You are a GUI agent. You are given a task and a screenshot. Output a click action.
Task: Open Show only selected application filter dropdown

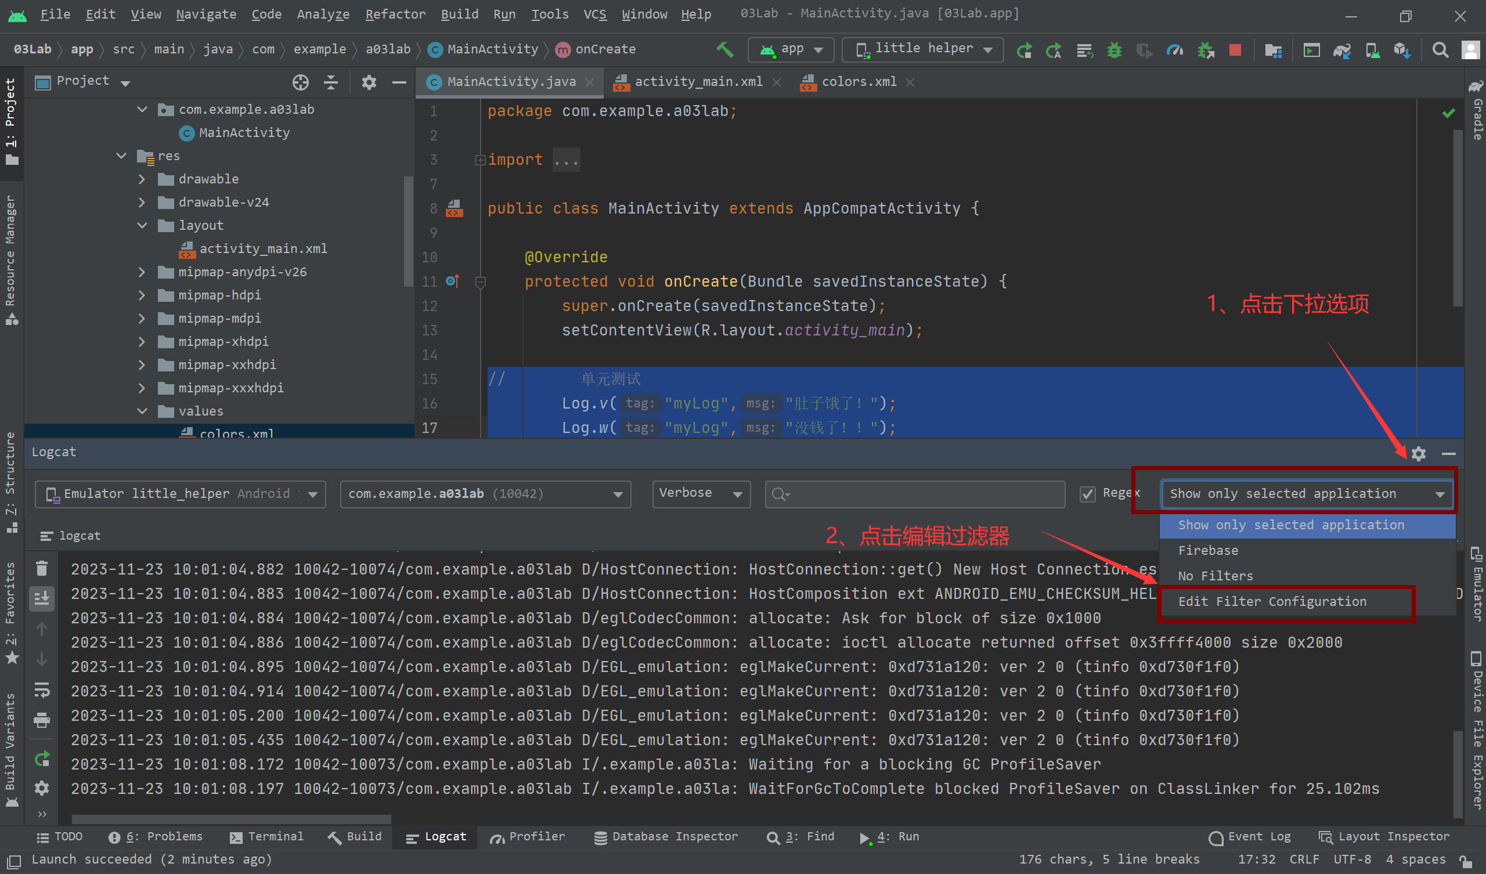1307,494
